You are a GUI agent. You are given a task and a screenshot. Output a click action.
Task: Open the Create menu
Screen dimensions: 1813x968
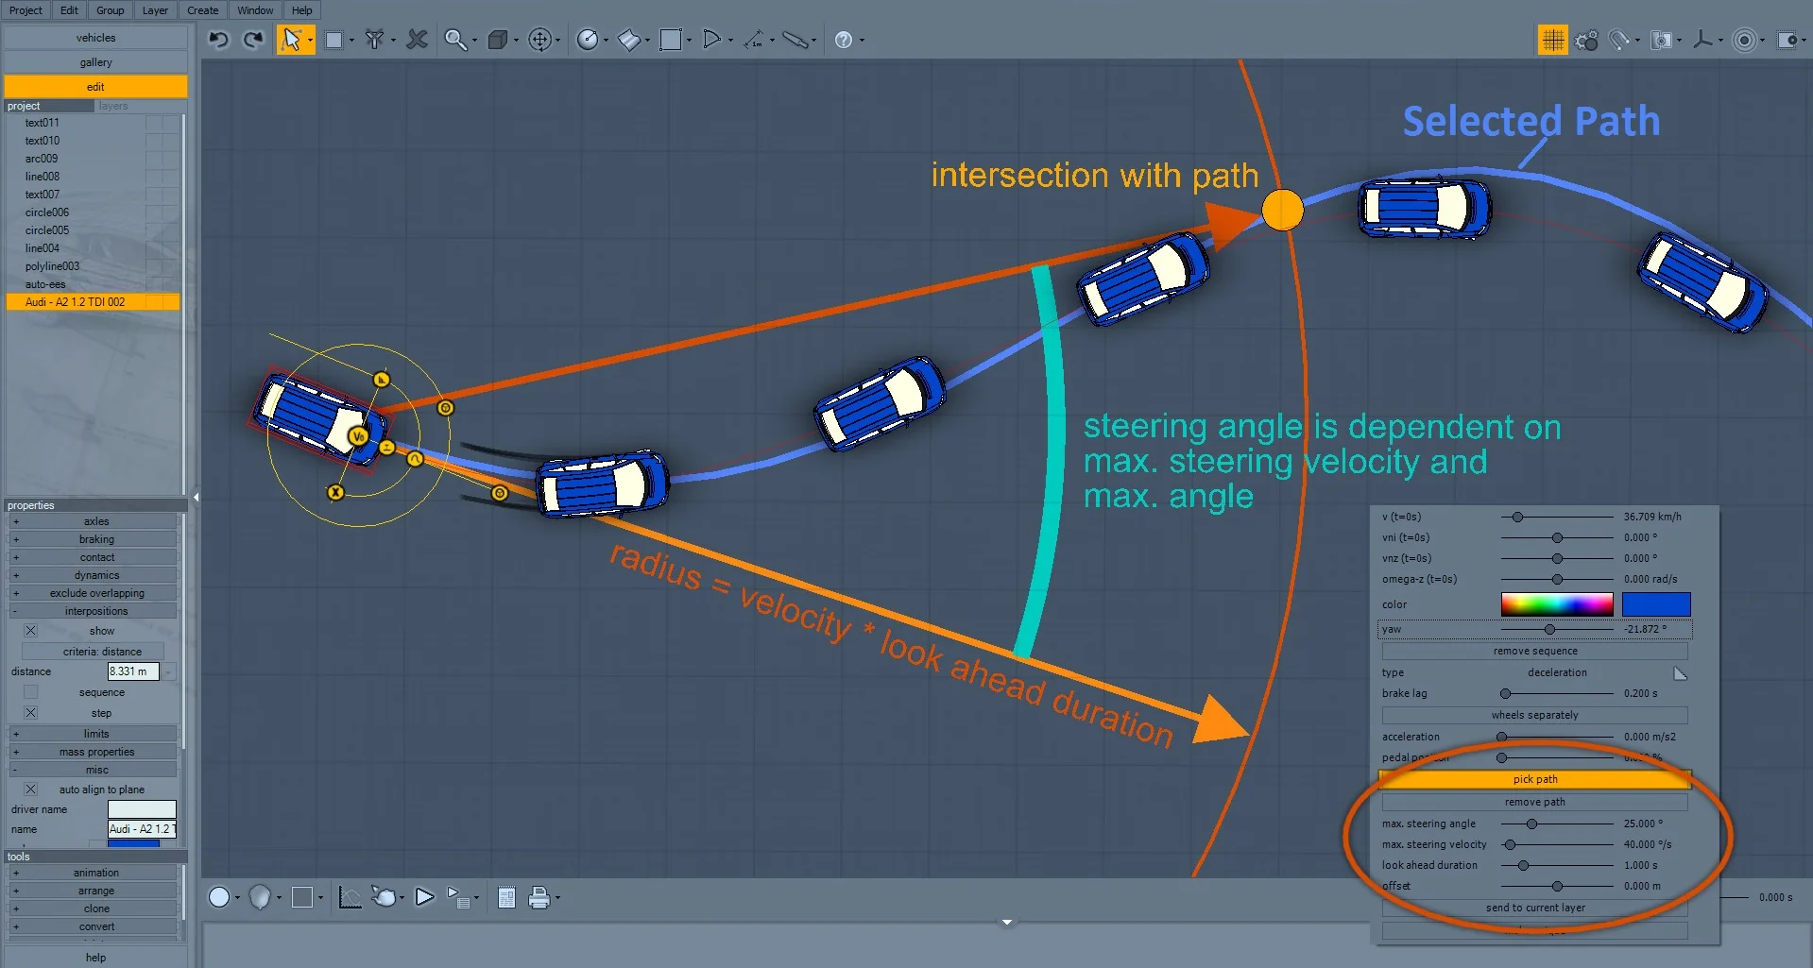202,10
